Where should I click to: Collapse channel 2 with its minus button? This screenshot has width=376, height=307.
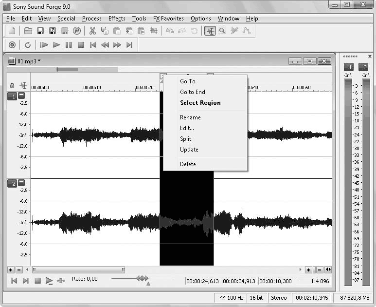21,183
